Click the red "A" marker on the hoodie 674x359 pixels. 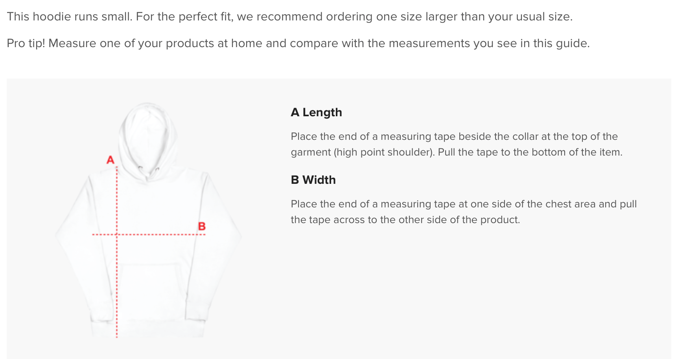pyautogui.click(x=110, y=160)
